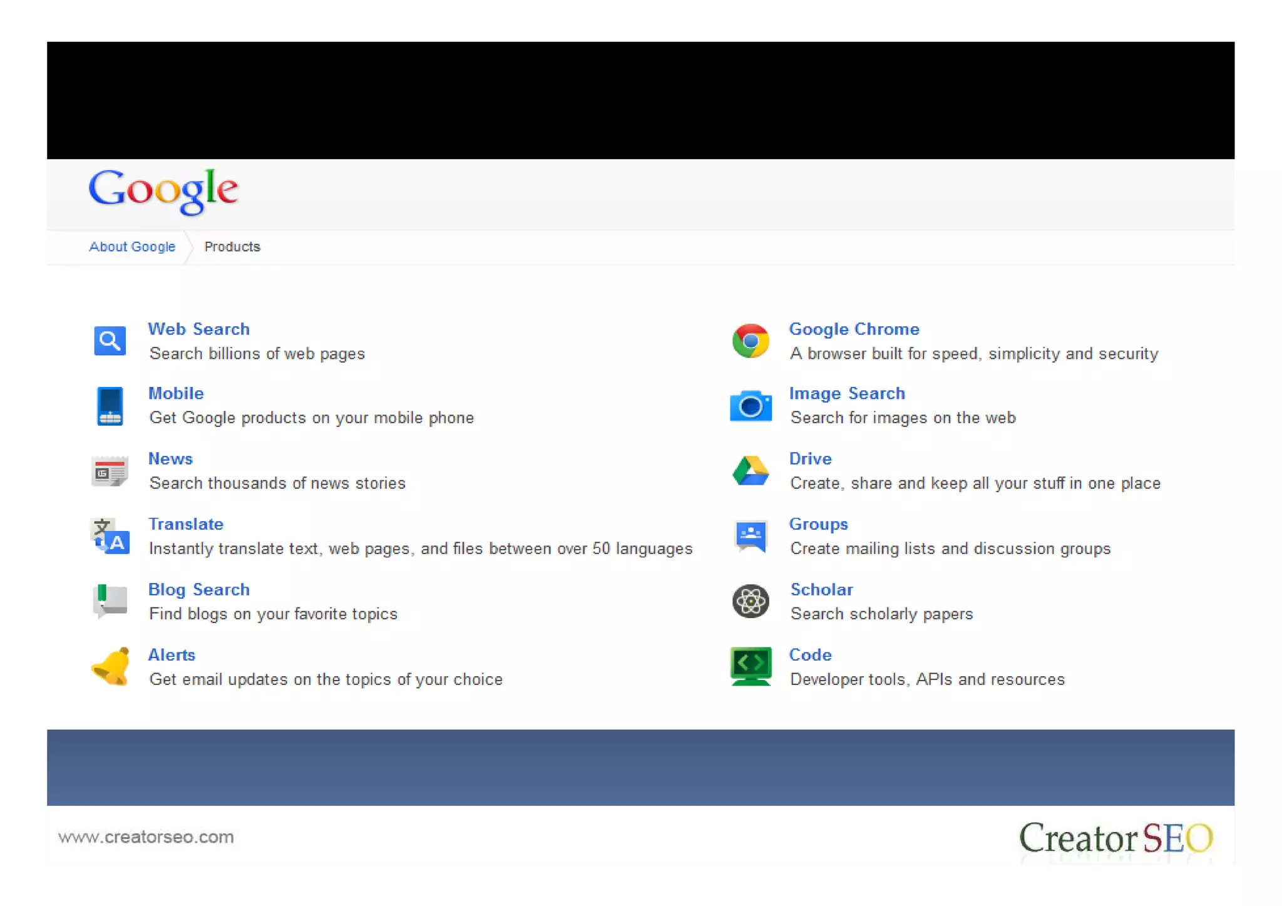
Task: Click the yellow Alerts bell icon
Action: tap(111, 667)
